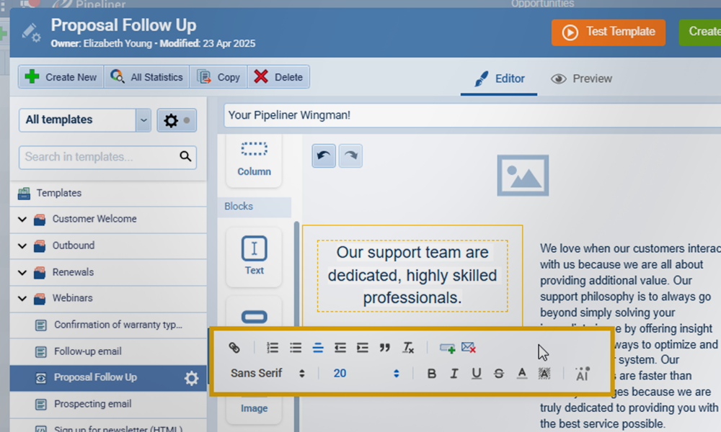This screenshot has width=721, height=432.
Task: Apply bullet list formatting
Action: pos(296,348)
